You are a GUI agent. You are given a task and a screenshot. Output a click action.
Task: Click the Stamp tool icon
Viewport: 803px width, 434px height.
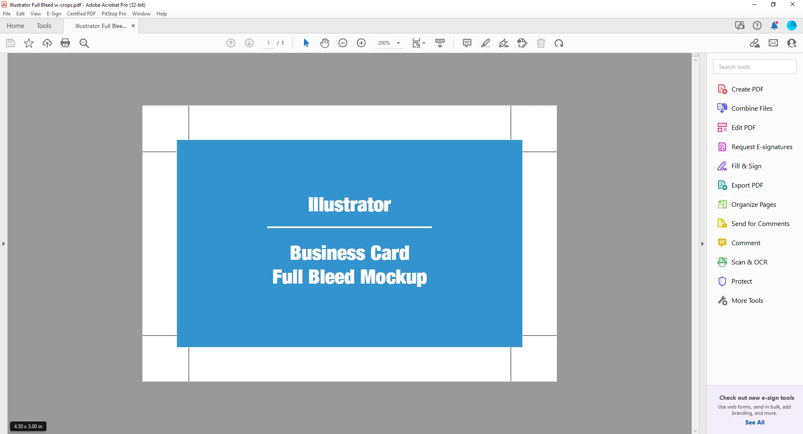(522, 43)
